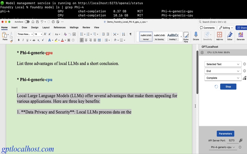Sort text with A-Z icon

123,34
